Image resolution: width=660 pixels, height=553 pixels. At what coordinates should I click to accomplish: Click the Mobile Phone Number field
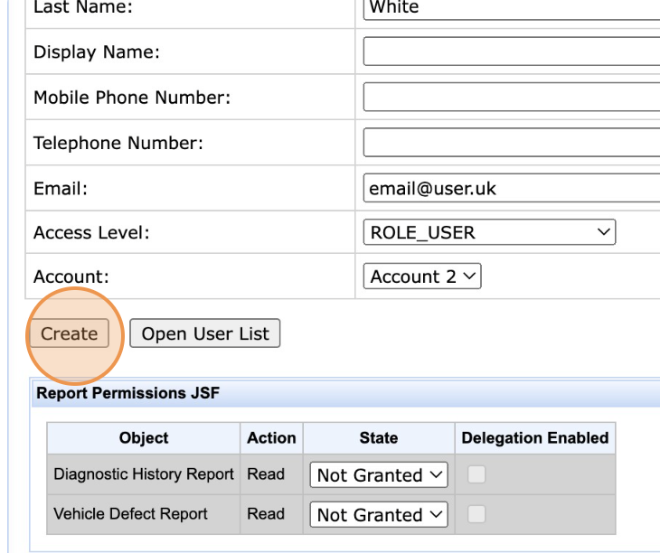click(511, 97)
